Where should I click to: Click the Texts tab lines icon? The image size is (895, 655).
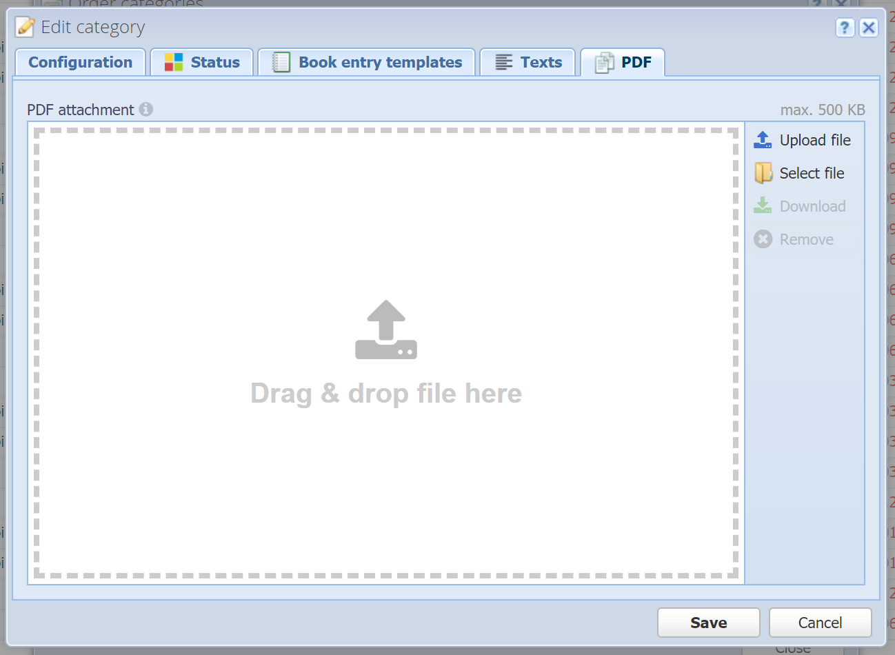pos(504,62)
